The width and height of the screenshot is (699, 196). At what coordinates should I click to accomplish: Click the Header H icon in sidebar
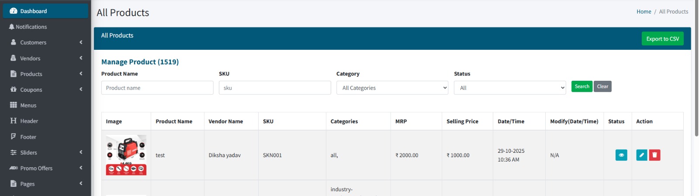click(x=14, y=121)
